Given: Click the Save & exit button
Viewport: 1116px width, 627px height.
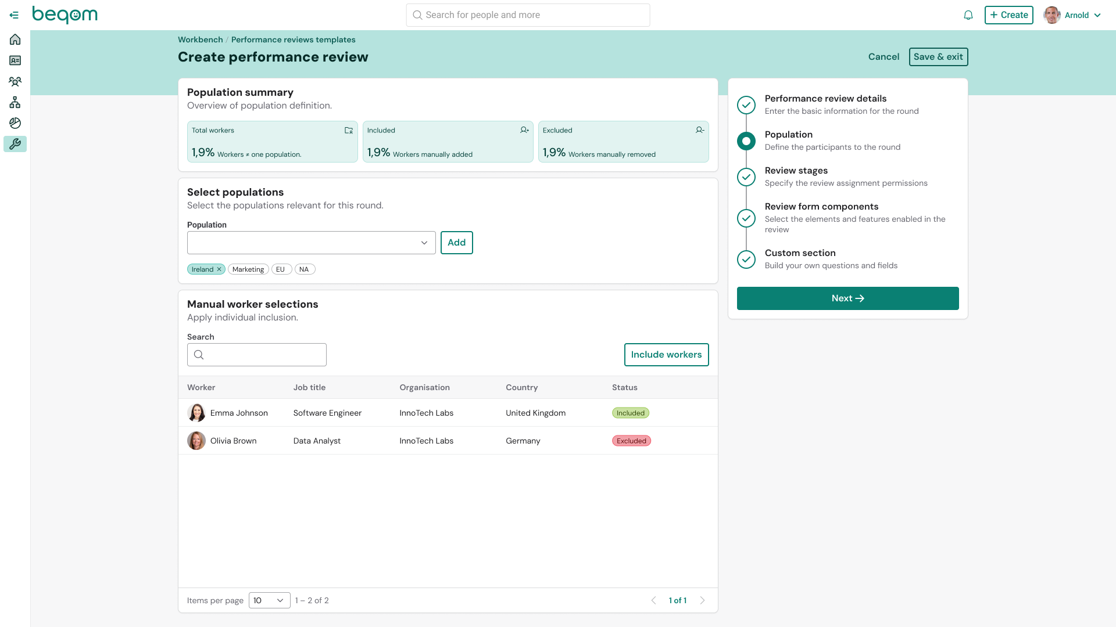Looking at the screenshot, I should pos(938,57).
